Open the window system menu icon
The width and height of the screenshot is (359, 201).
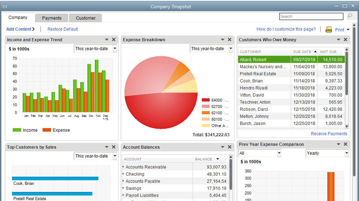pos(5,6)
